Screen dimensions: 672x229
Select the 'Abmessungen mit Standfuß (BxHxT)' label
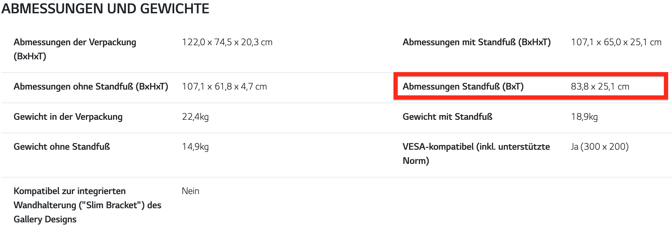(476, 42)
